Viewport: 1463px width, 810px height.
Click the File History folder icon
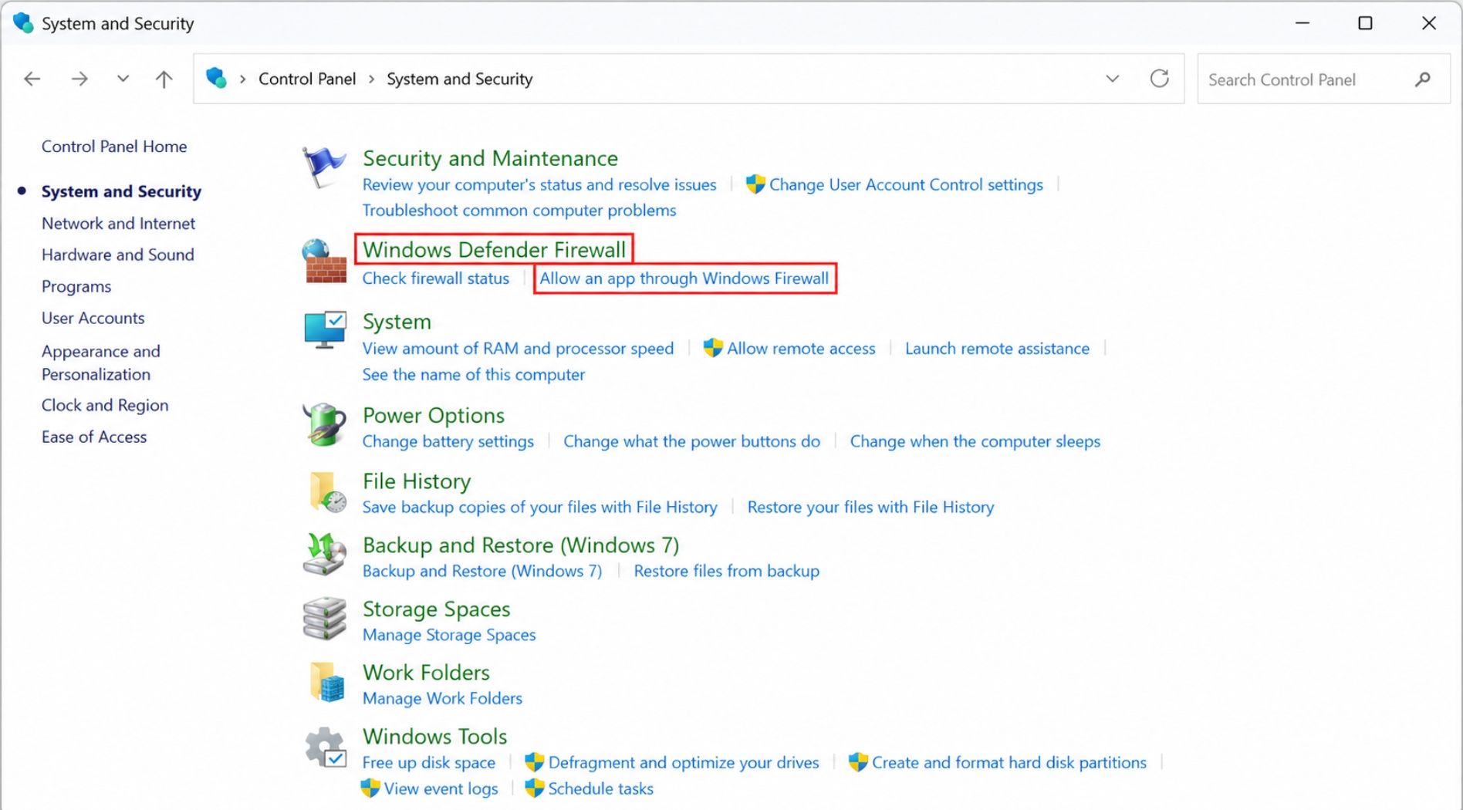point(326,491)
